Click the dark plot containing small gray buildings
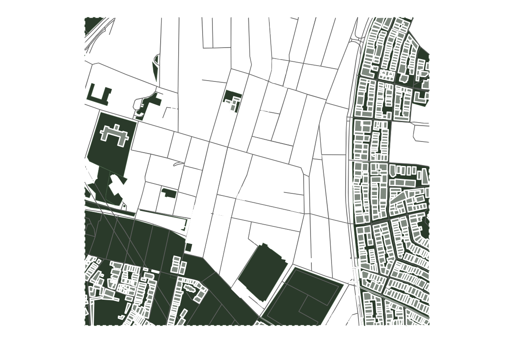 pyautogui.click(x=233, y=100)
